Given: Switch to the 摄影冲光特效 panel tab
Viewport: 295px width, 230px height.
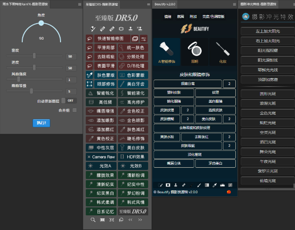Looking at the screenshot, I should (x=259, y=4).
